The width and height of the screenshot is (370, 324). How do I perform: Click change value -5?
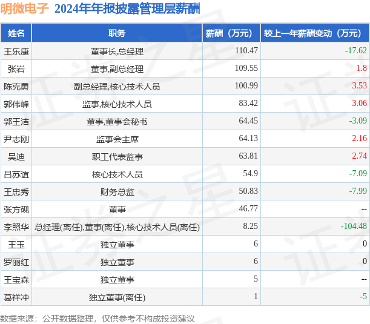[x=363, y=296]
